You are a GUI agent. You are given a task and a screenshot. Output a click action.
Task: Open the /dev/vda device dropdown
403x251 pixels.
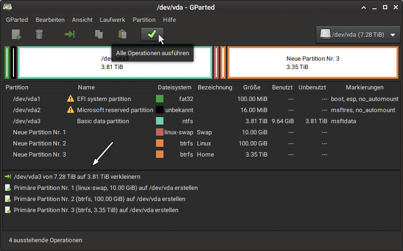[358, 34]
